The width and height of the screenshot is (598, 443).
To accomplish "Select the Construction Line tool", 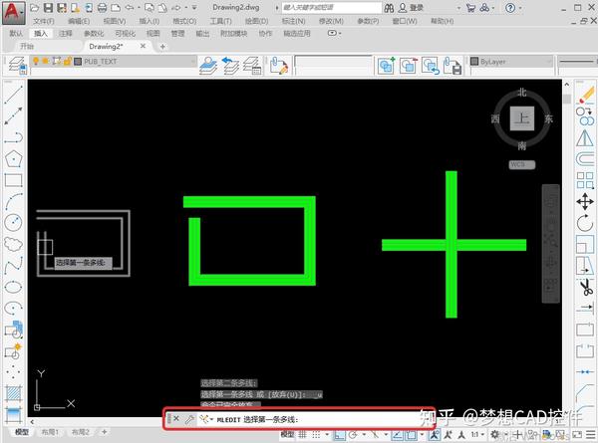I will 13,115.
